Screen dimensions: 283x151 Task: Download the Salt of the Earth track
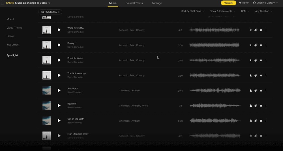coord(251,121)
